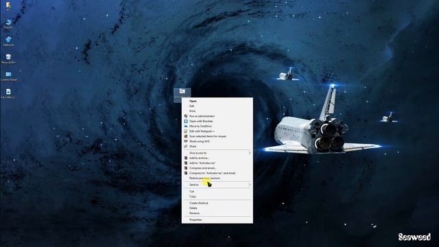Click the Brackets icon in the context menu
The image size is (439, 247).
[186, 121]
